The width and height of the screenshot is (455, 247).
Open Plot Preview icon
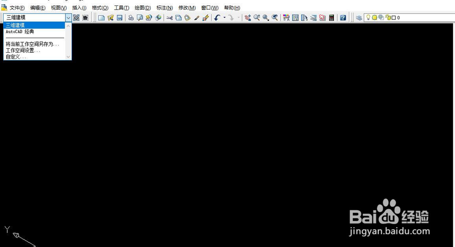140,18
